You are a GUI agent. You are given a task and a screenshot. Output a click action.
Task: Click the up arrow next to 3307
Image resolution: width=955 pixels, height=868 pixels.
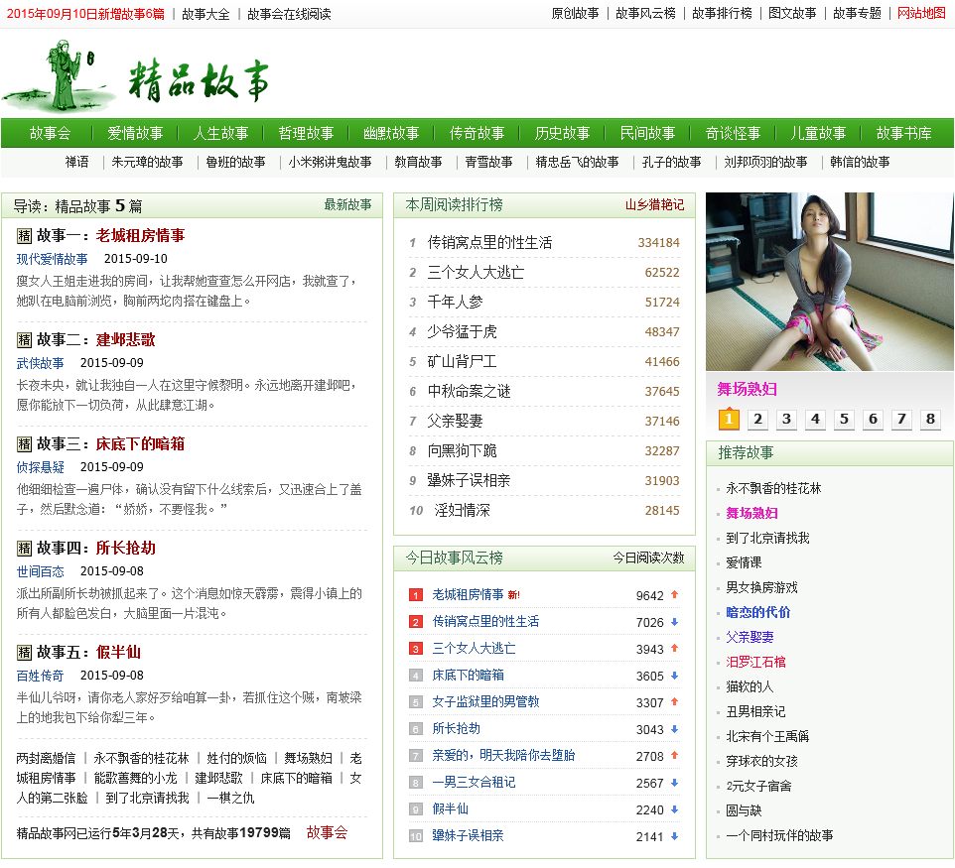(x=674, y=701)
